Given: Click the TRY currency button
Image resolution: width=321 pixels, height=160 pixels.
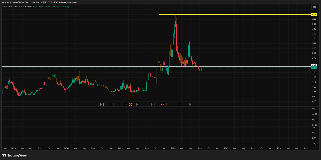Looking at the screenshot, I should coord(315,7).
